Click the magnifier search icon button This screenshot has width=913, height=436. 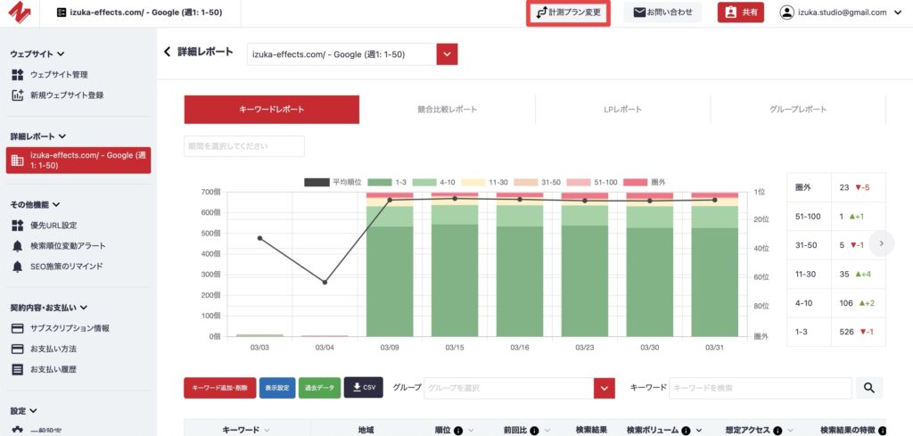[x=868, y=388]
